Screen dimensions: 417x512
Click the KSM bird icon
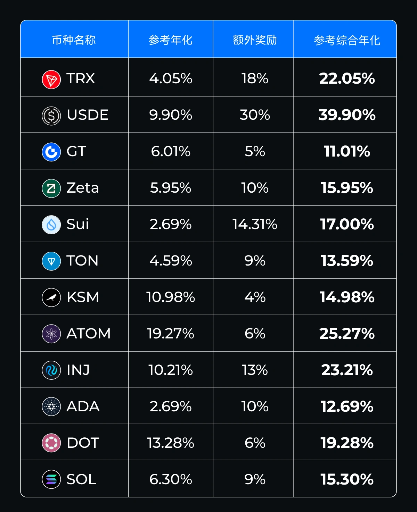(x=51, y=297)
